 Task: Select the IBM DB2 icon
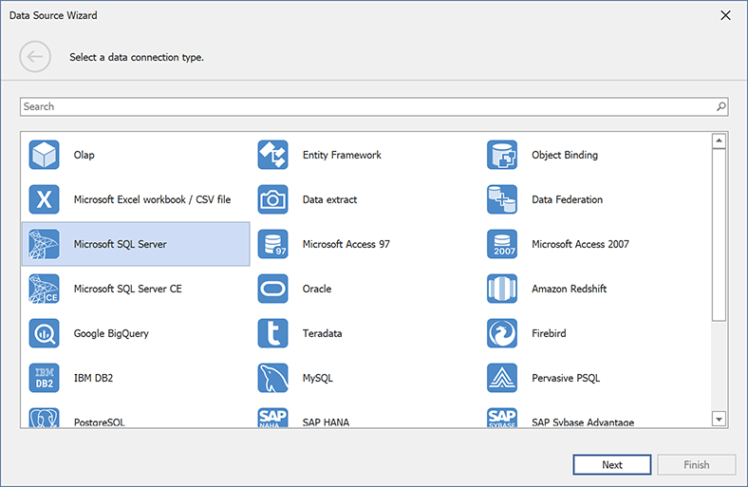(x=44, y=378)
